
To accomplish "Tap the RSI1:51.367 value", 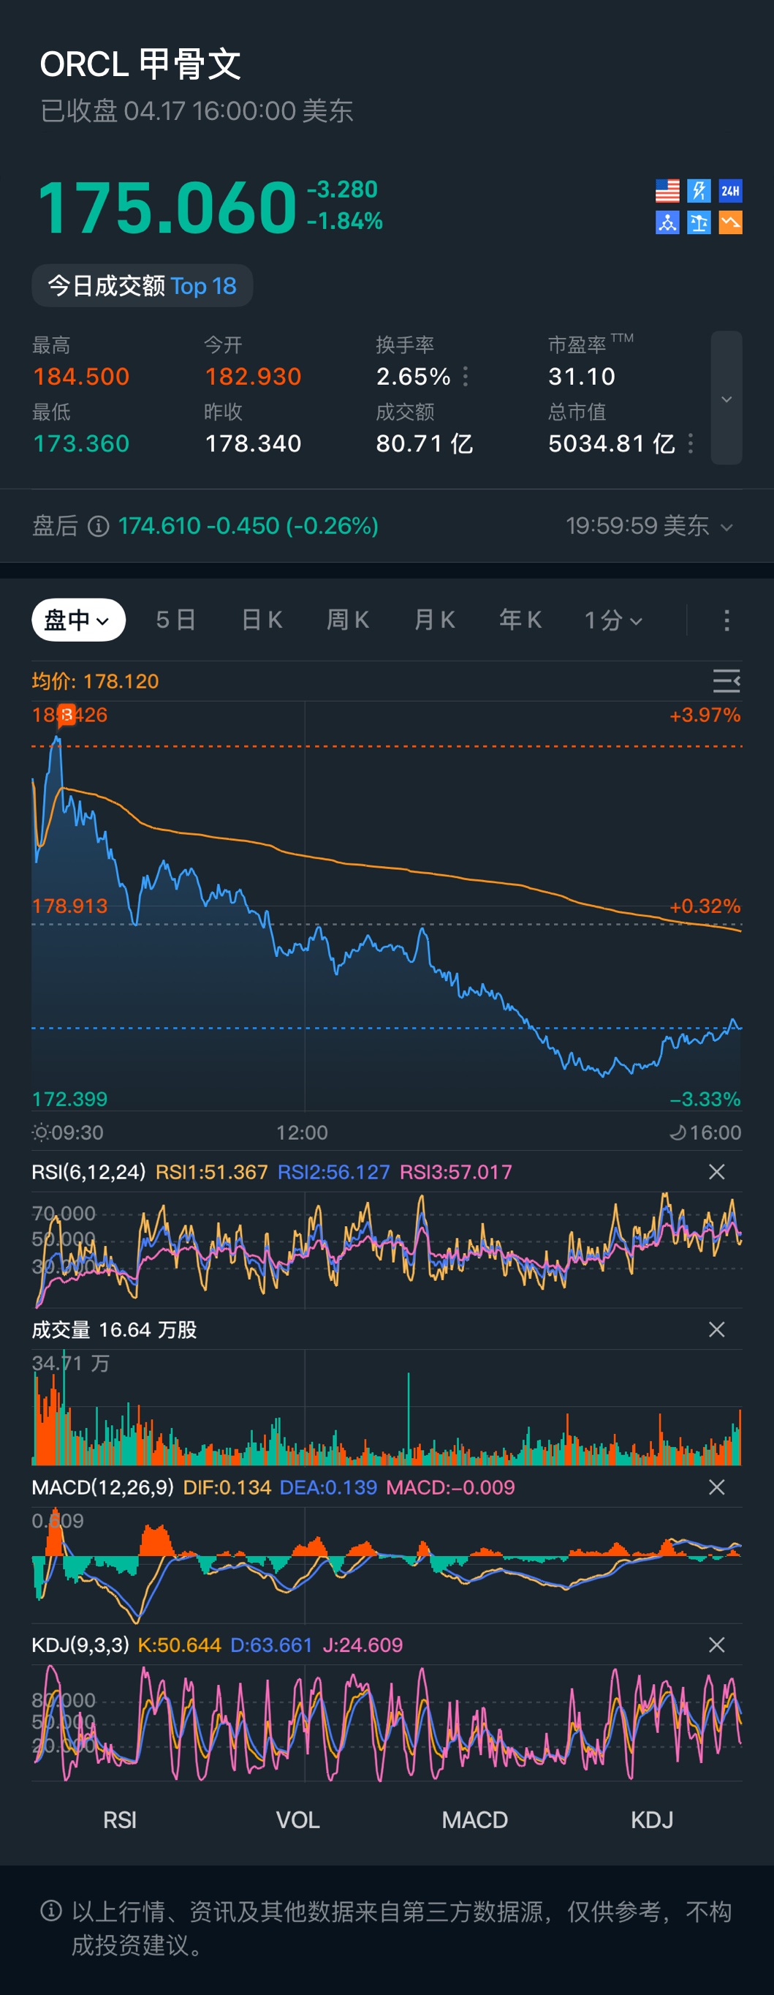I will [211, 1172].
